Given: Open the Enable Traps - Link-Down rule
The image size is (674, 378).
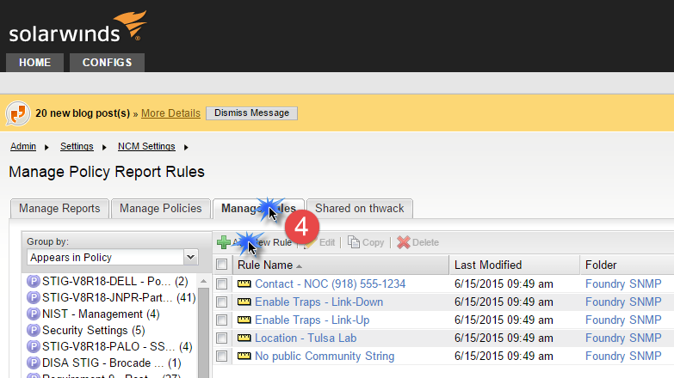Looking at the screenshot, I should [319, 302].
